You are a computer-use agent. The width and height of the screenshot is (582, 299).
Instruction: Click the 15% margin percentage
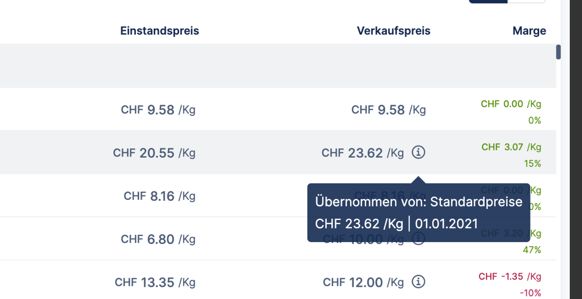point(532,164)
